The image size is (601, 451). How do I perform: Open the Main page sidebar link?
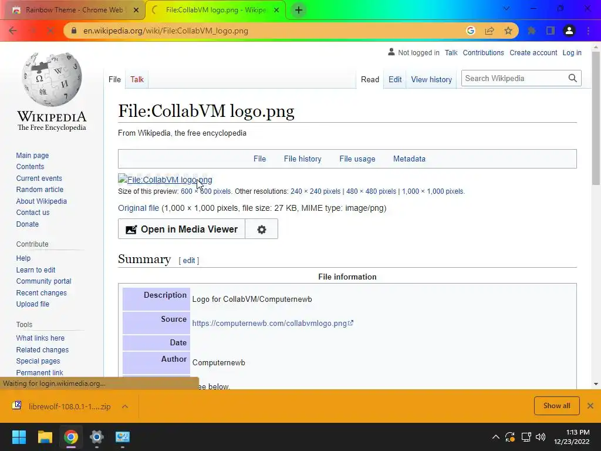32,155
